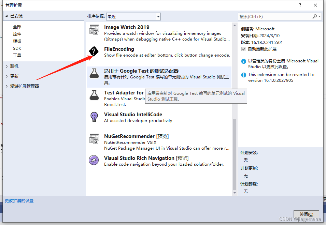Select the 模板 category

[x=17, y=41]
